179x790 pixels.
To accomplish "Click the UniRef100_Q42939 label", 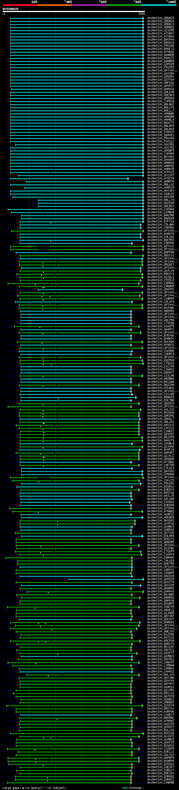I will click(161, 203).
